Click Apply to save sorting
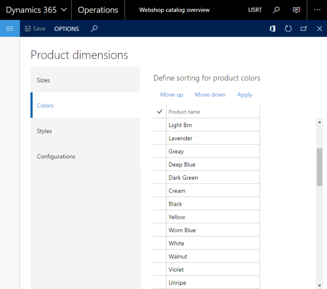The height and width of the screenshot is (289, 327). [245, 95]
